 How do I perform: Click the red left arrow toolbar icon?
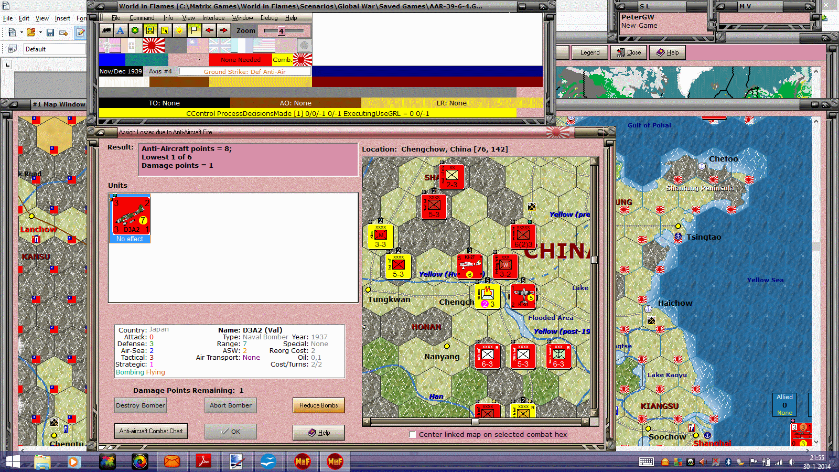pos(209,30)
